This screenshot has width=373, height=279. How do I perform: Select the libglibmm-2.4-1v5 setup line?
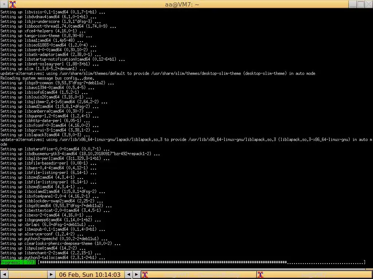pyautogui.click(x=54, y=102)
